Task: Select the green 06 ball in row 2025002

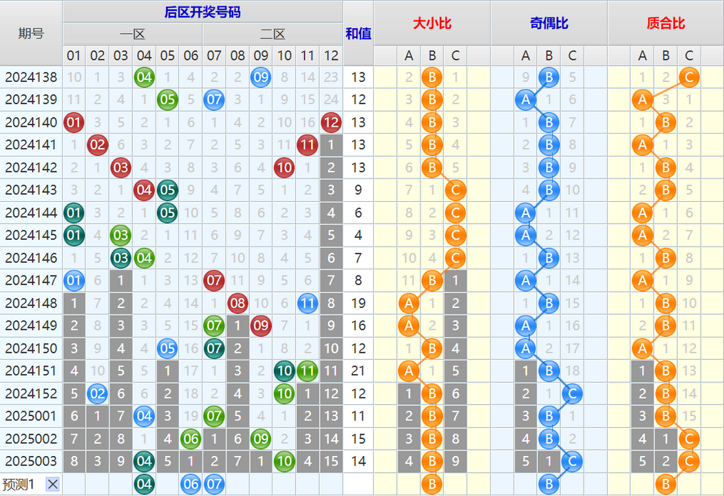Action: (191, 439)
